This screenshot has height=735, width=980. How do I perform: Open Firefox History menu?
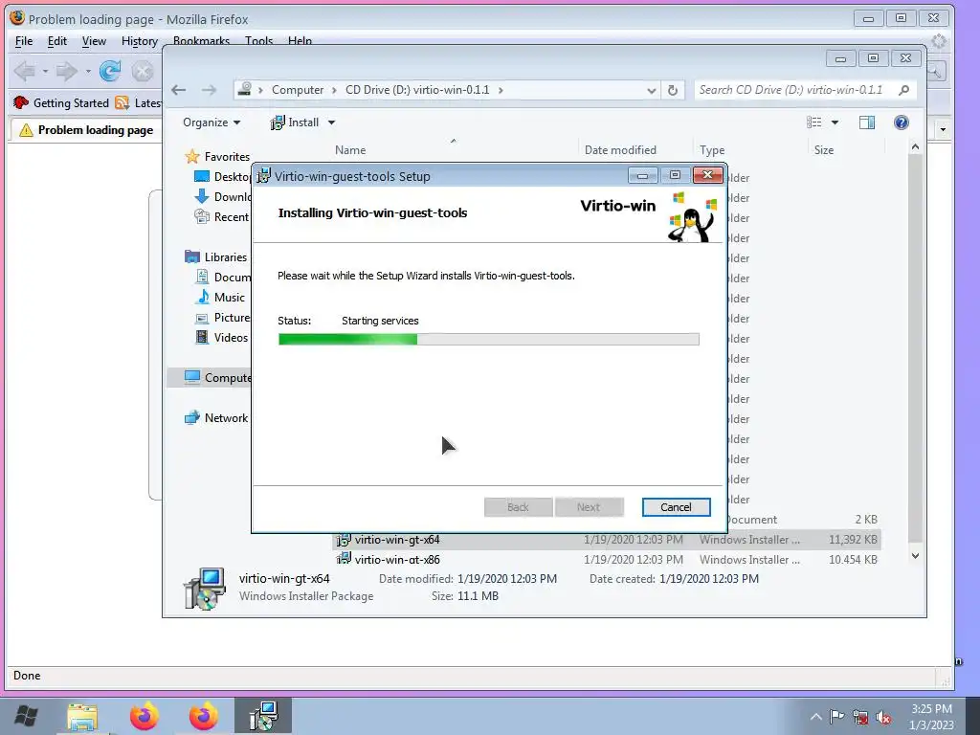pos(140,41)
